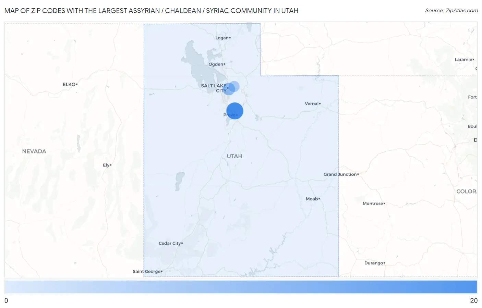The width and height of the screenshot is (482, 308).
Task: Click the UTAH state label
Action: pyautogui.click(x=234, y=156)
